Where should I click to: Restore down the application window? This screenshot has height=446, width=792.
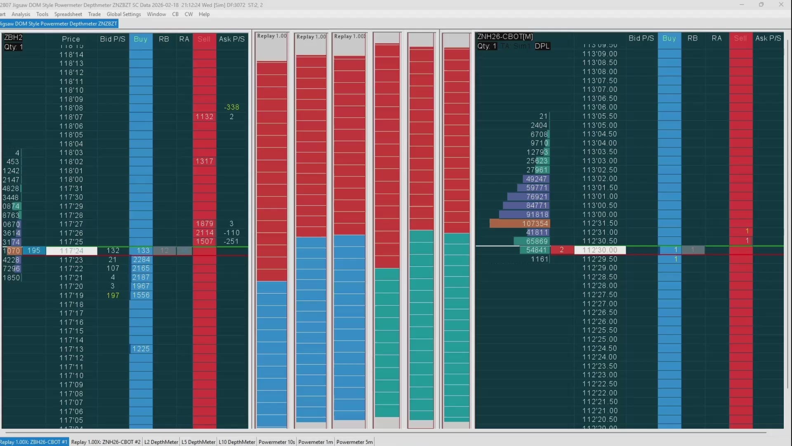[x=761, y=5]
